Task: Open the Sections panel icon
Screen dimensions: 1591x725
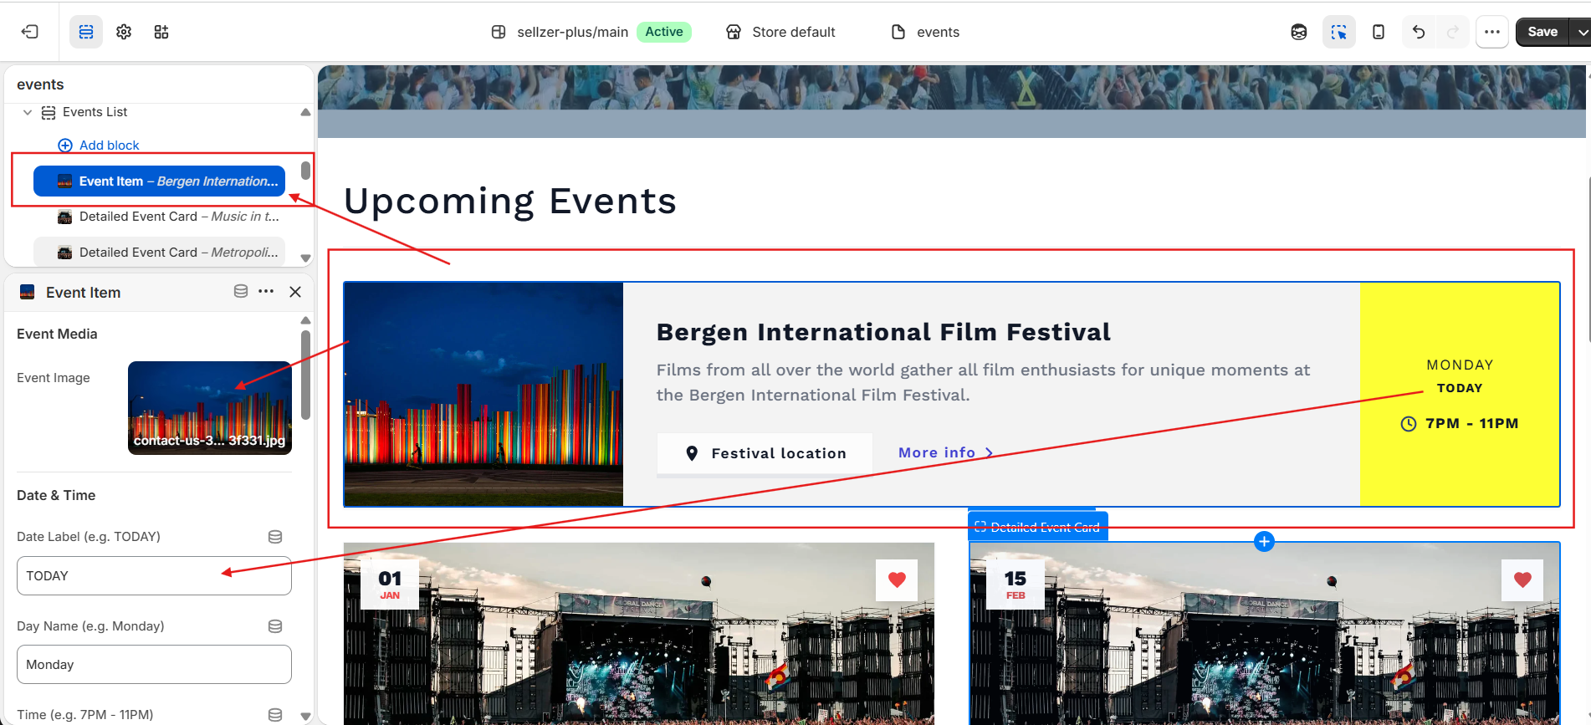Action: [x=86, y=32]
